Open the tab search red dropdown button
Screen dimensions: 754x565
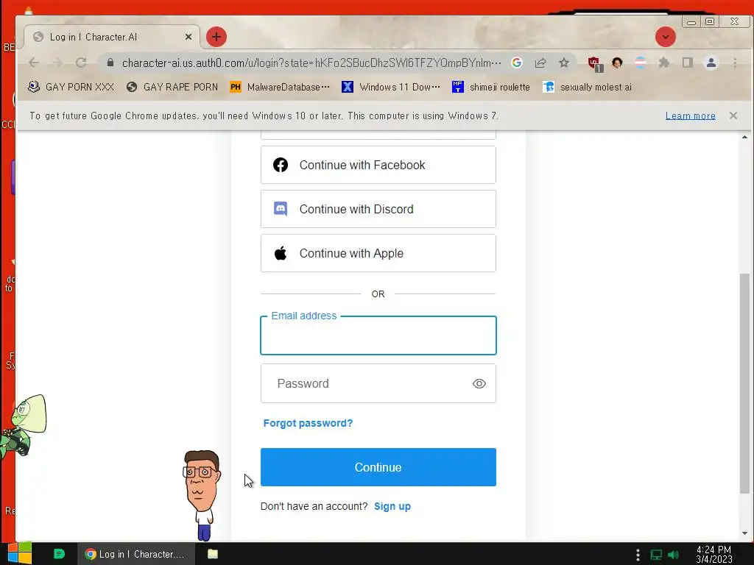[x=666, y=37]
